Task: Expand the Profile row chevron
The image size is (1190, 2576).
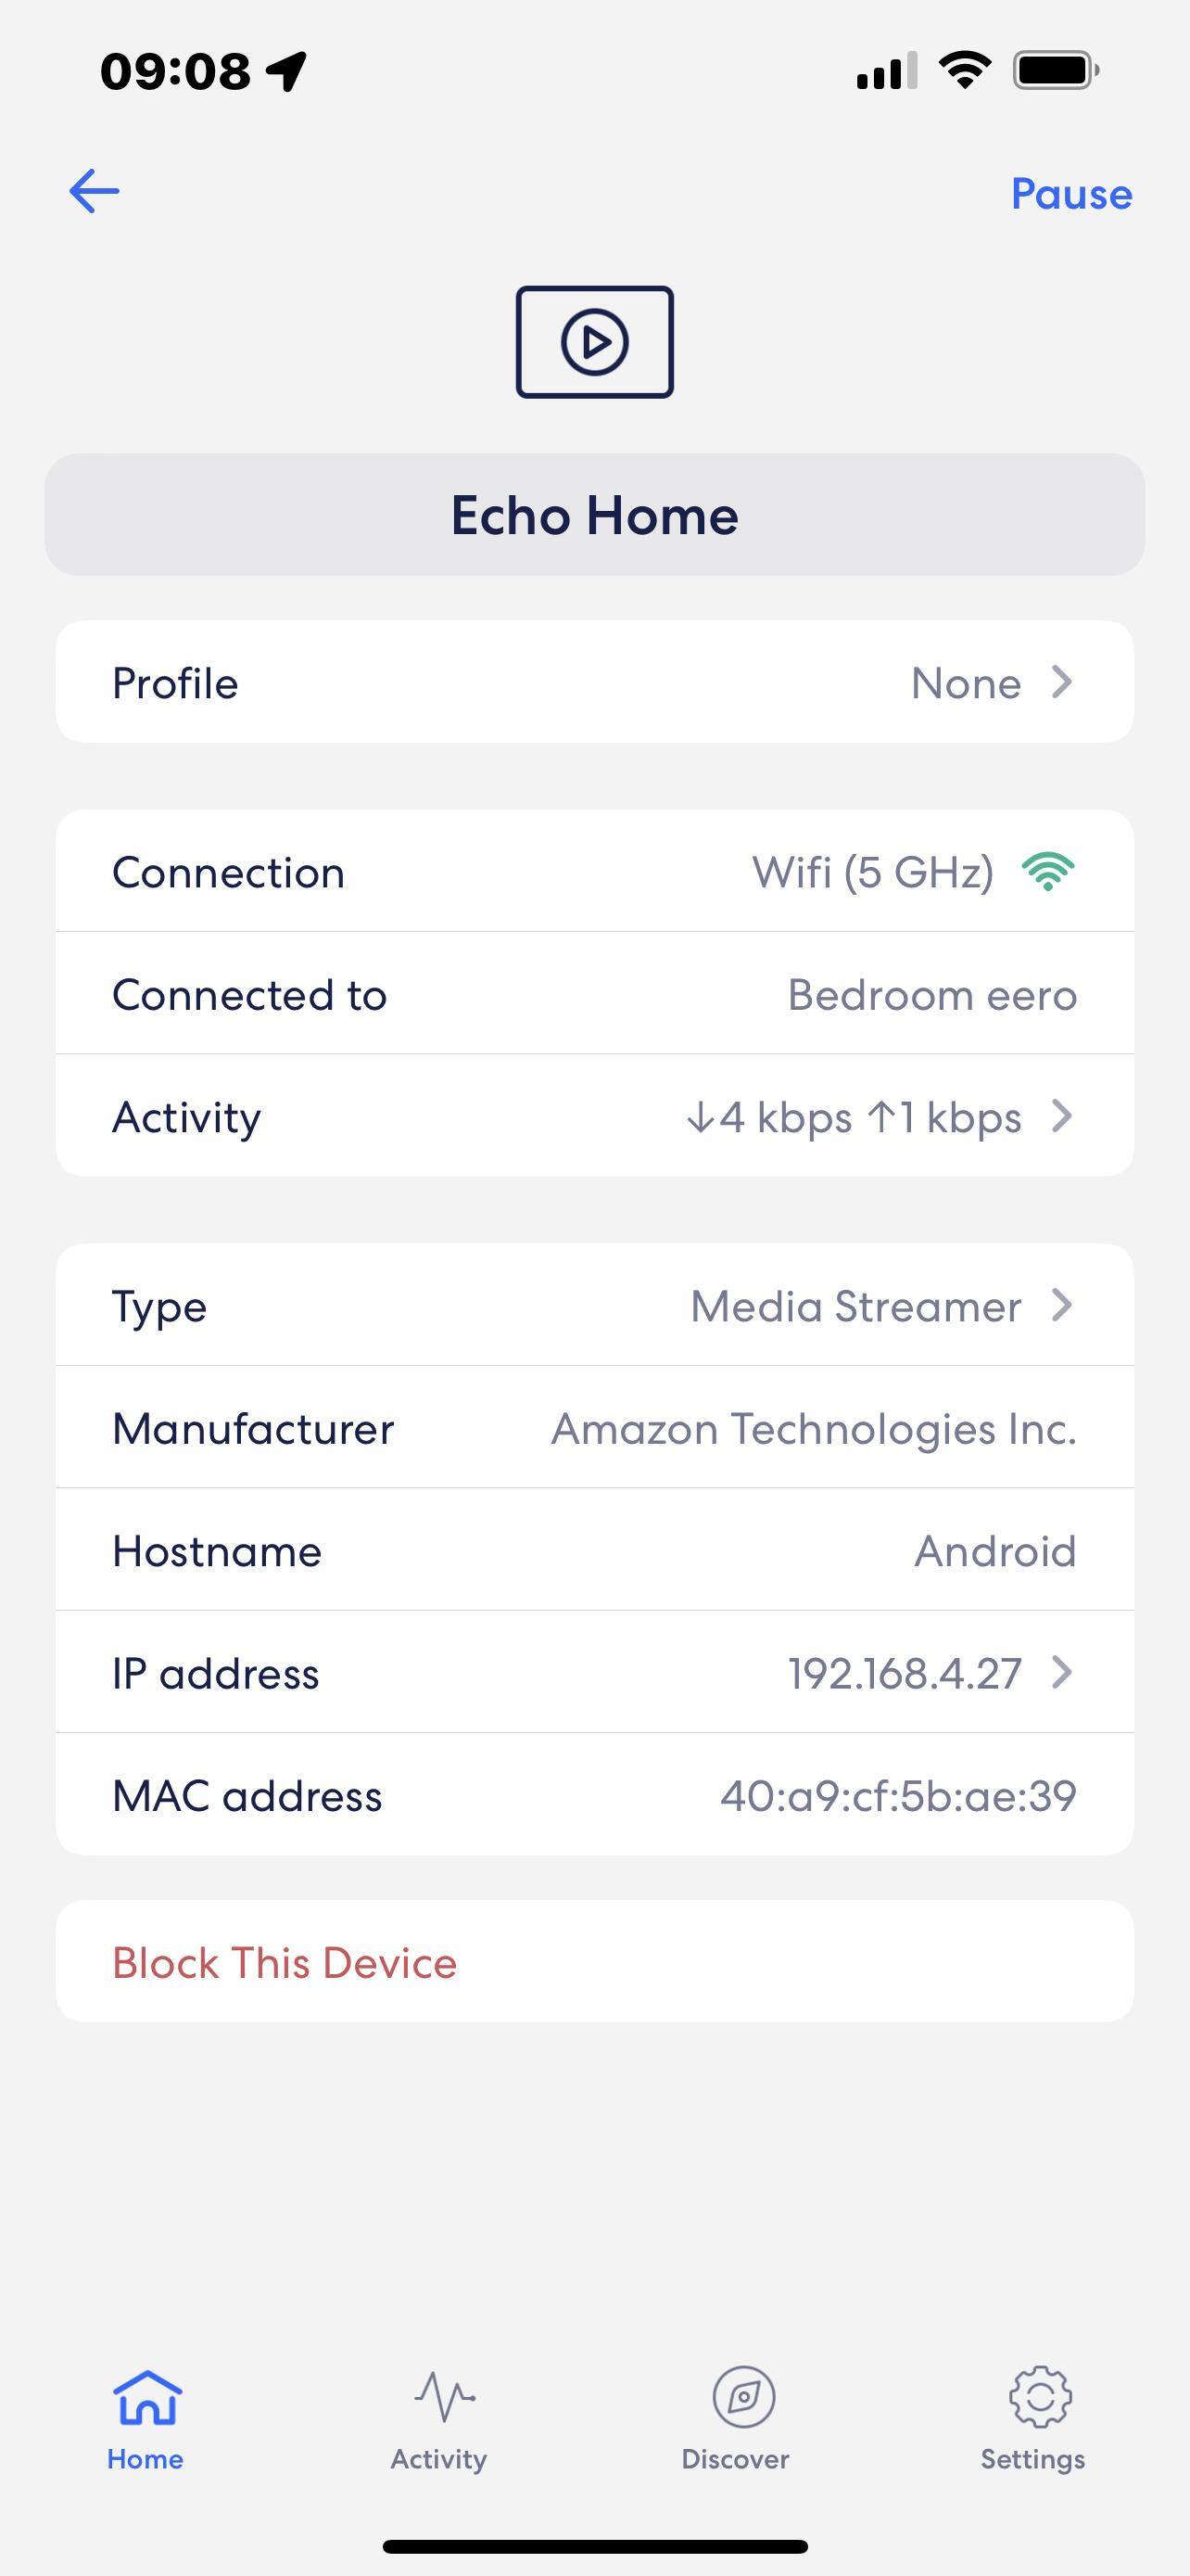Action: [x=1062, y=683]
